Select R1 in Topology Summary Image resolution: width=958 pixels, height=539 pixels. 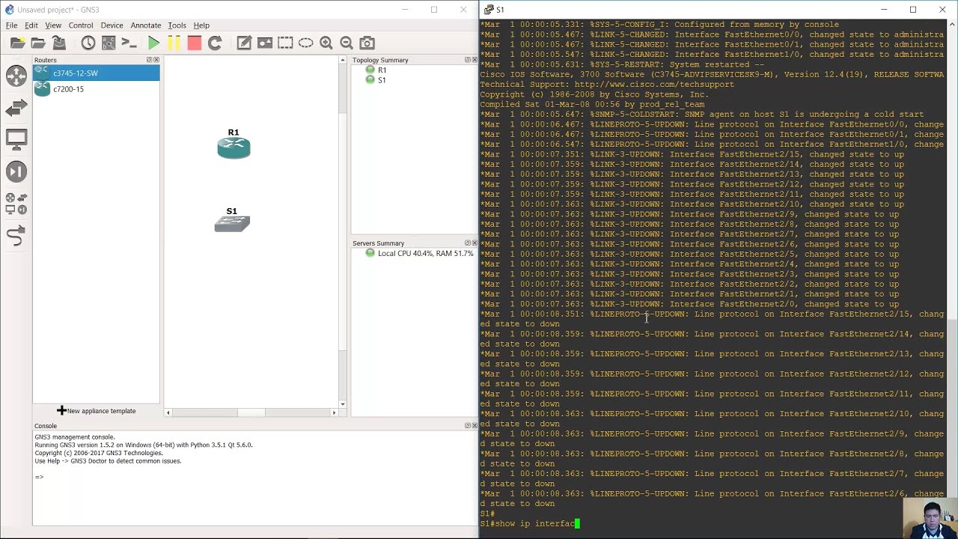point(376,70)
